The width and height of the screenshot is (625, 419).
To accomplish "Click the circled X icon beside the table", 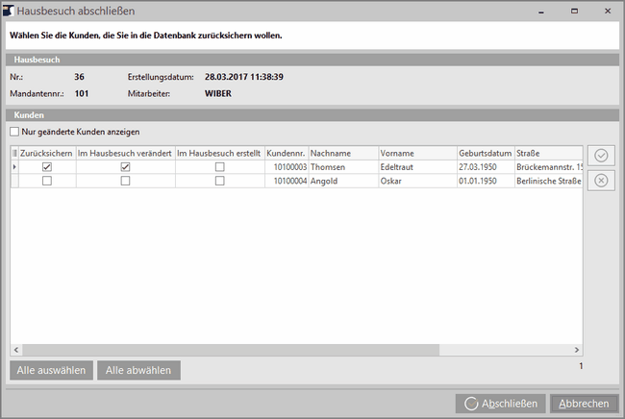I will coord(601,180).
